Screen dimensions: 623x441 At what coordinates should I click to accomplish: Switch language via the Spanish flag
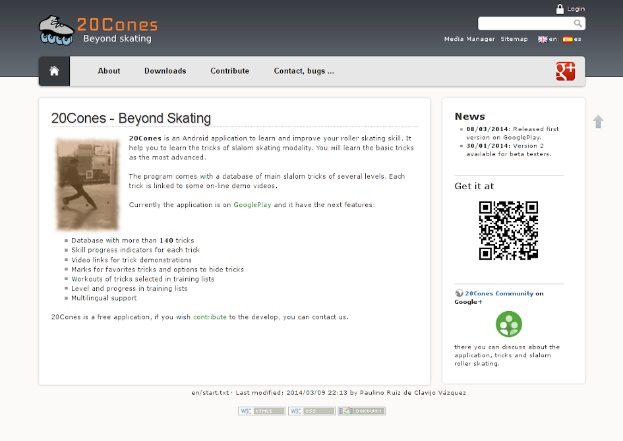coord(567,40)
